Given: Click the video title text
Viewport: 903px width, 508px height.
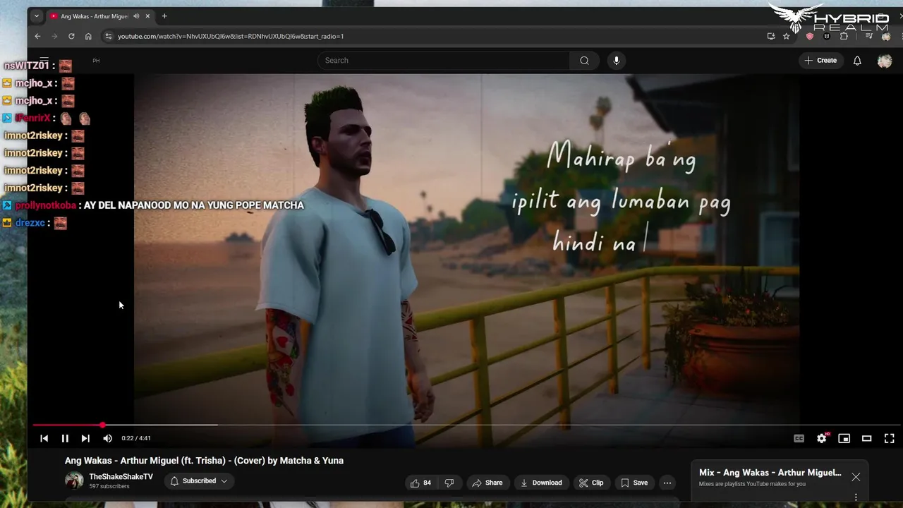Looking at the screenshot, I should coord(204,461).
